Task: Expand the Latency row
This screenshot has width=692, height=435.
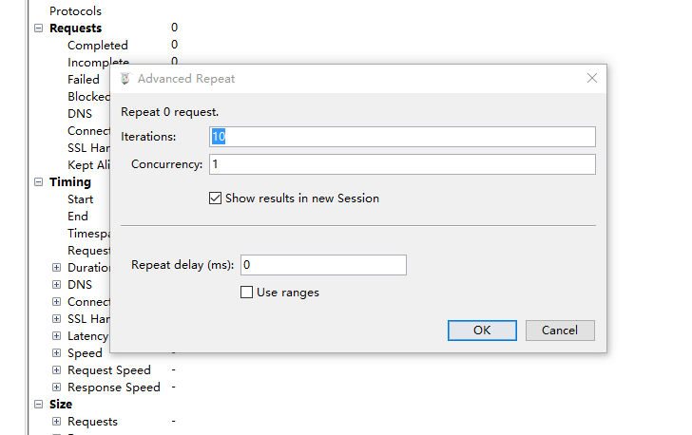Action: tap(56, 335)
